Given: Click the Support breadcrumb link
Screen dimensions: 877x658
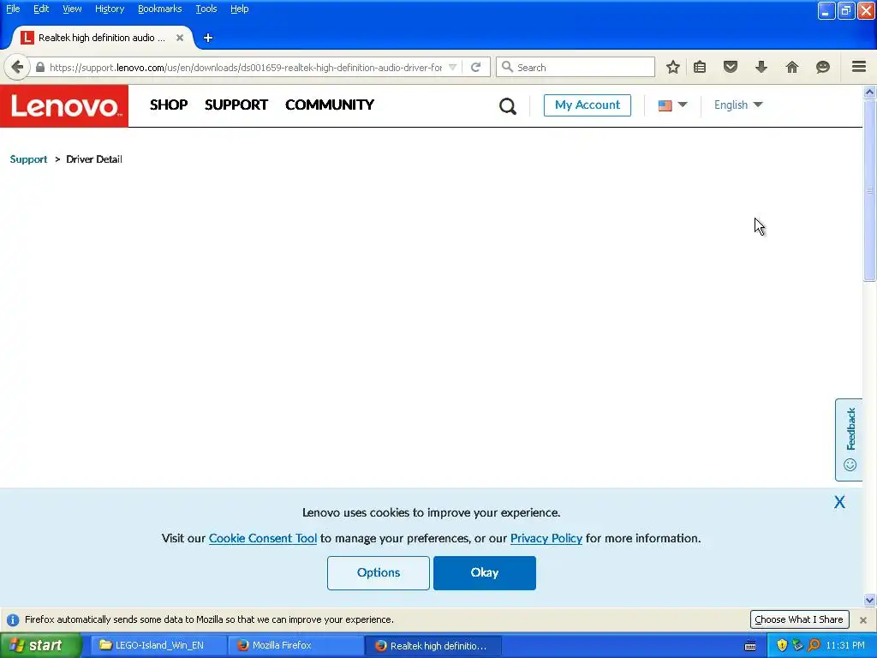Looking at the screenshot, I should pyautogui.click(x=28, y=159).
